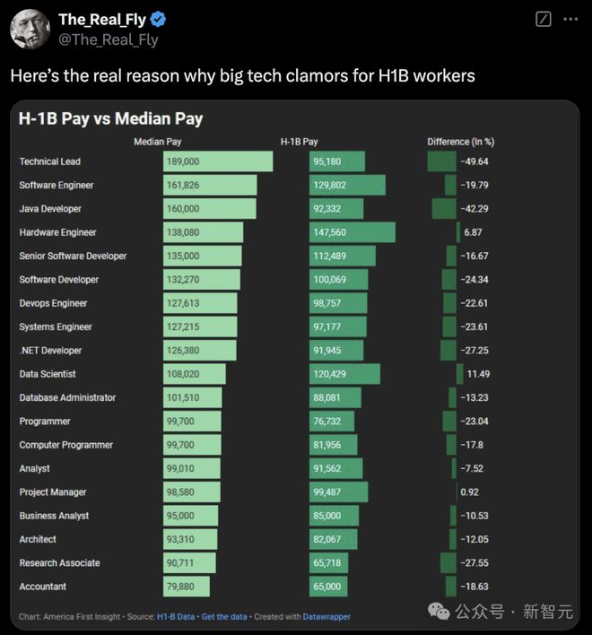Click the H-1B Pay vs Median Pay title

[x=110, y=118]
